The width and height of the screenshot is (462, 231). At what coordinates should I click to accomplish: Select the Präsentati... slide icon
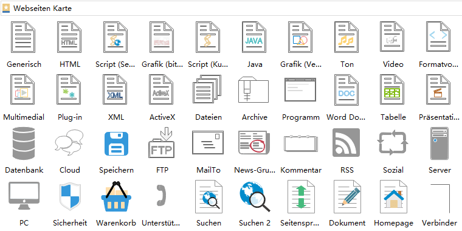pos(438,89)
